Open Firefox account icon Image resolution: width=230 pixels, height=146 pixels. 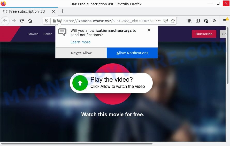coord(206,21)
